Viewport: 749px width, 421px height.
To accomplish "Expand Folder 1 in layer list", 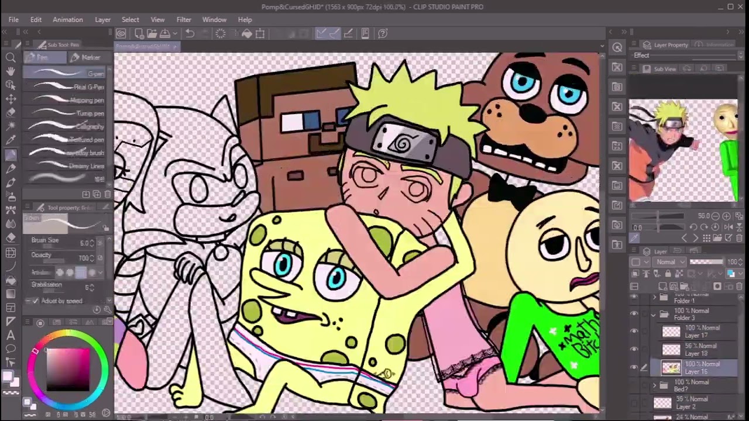I will [654, 298].
